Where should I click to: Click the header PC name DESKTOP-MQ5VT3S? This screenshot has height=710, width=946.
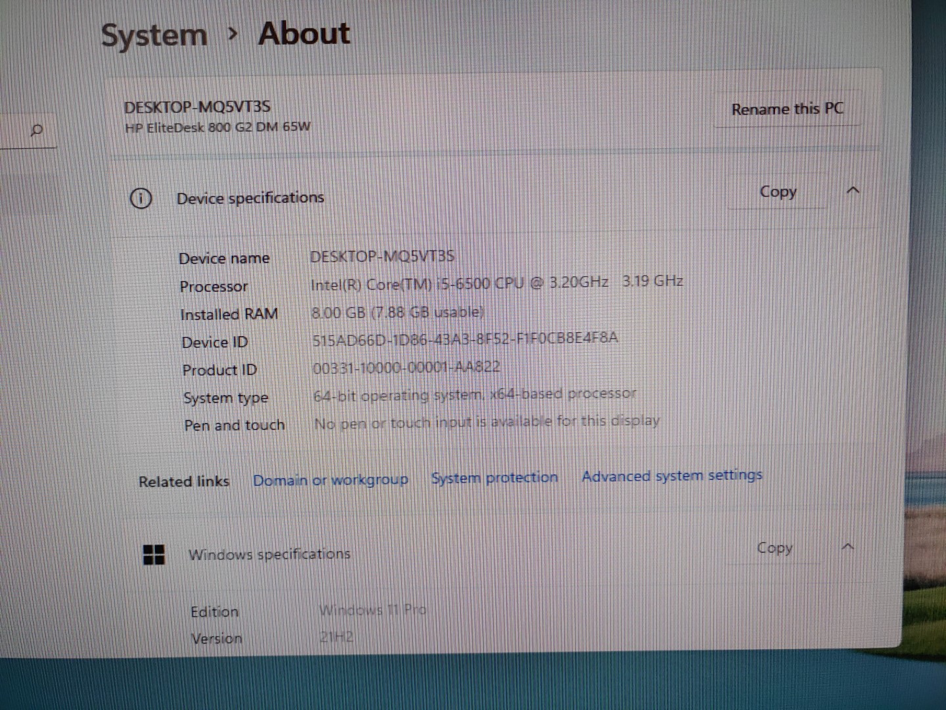197,107
